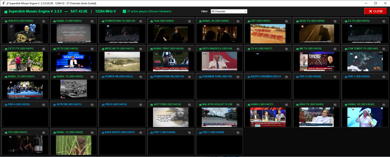Click the 'PRD 7 (SID:14649)' label

pos(213,132)
